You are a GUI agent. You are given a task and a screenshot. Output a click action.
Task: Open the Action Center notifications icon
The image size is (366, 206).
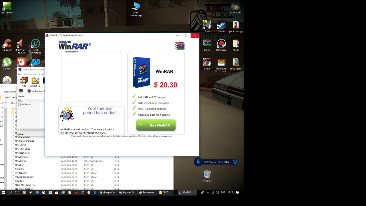[x=238, y=193]
